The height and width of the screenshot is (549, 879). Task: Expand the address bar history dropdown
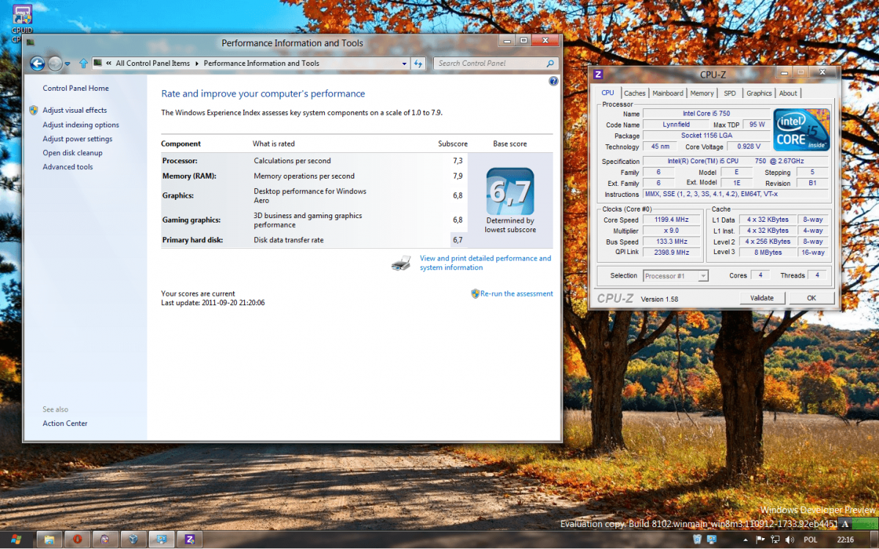click(x=404, y=64)
